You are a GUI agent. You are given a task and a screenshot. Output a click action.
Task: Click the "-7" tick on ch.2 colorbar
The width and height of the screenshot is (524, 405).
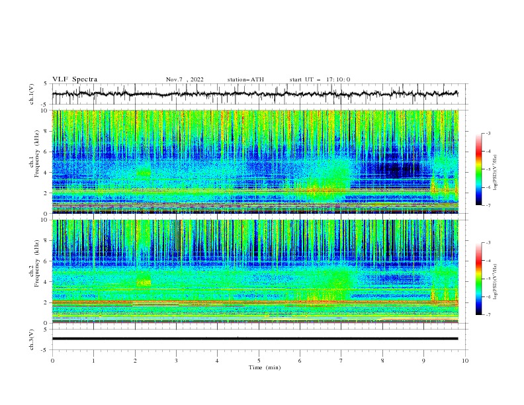tap(488, 314)
